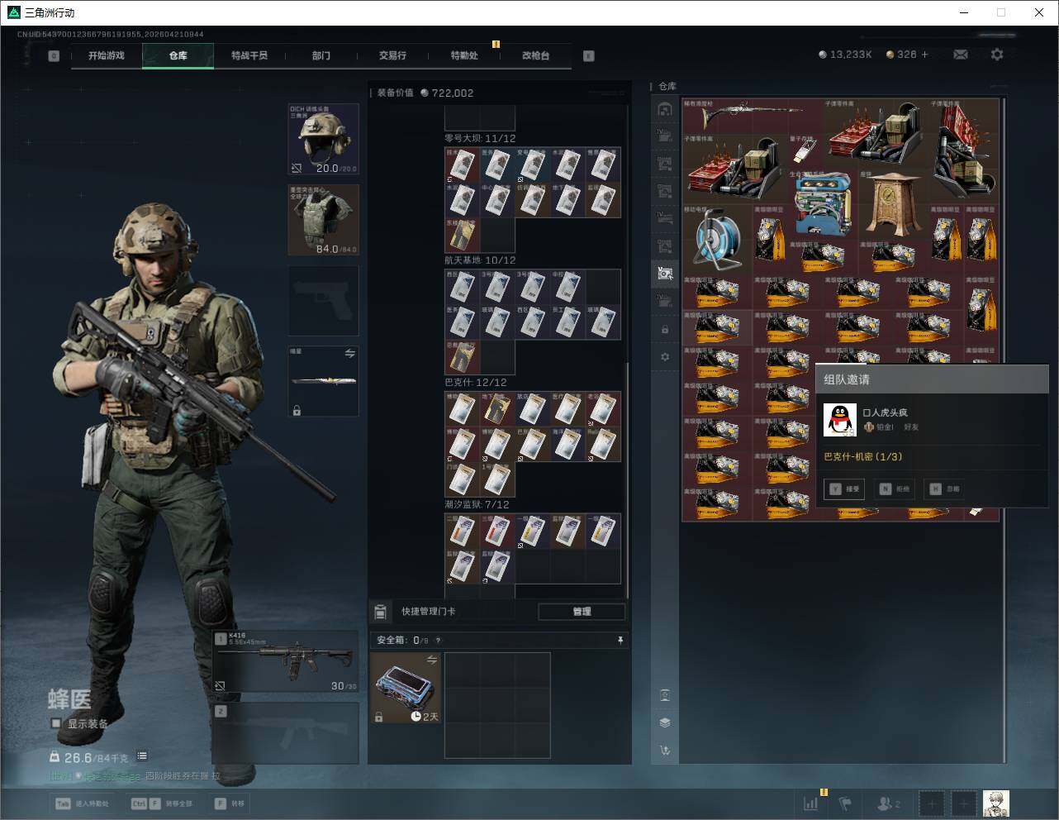The height and width of the screenshot is (820, 1059).
Task: Click the empty secondary weapon slot 2
Action: [x=286, y=733]
